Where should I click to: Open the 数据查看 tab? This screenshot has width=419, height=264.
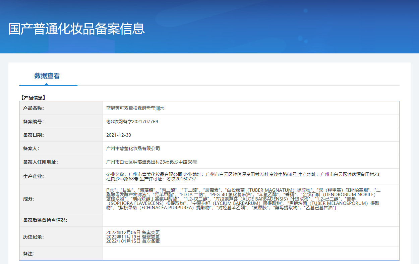(47, 76)
